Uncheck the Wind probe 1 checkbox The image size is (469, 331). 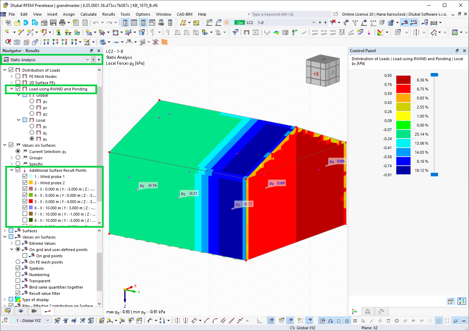tap(25, 176)
